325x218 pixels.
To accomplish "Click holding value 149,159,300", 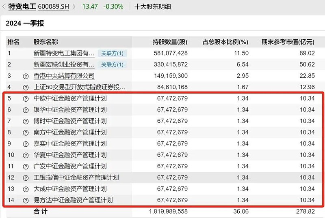I will tap(171, 76).
